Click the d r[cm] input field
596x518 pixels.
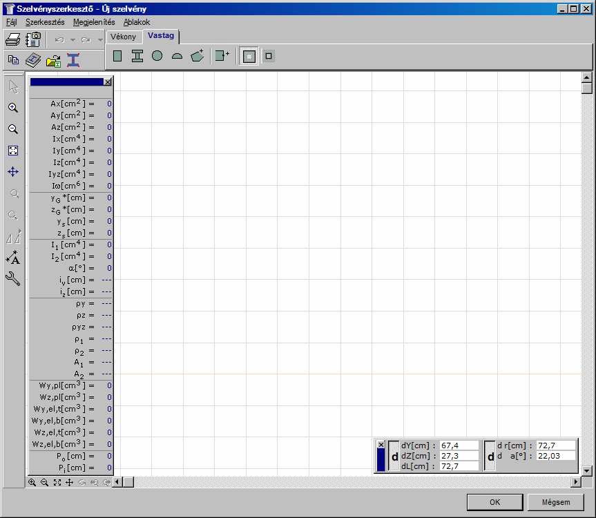(556, 445)
